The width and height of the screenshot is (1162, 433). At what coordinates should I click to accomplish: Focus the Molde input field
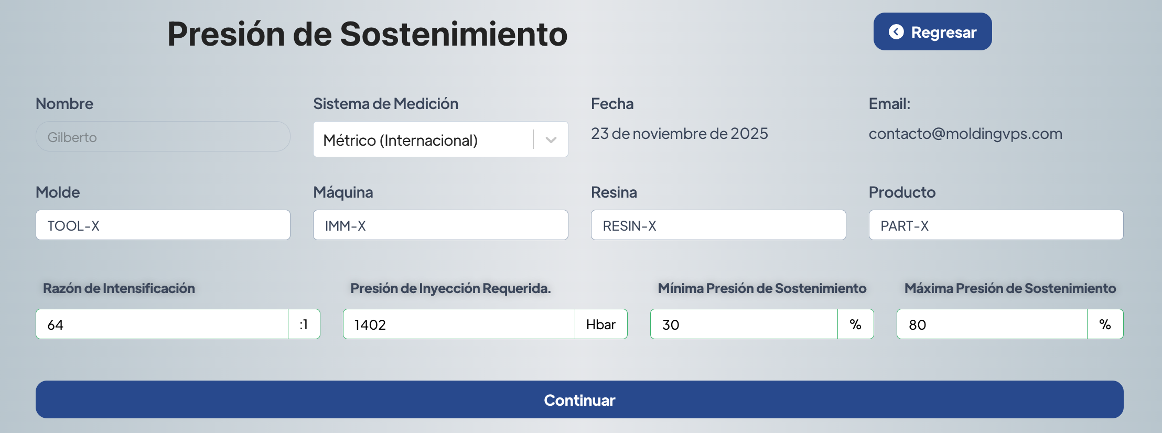tap(163, 225)
